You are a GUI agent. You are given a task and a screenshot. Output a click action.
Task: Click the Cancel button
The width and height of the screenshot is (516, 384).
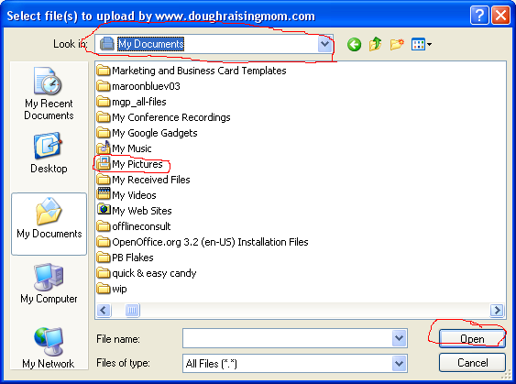point(472,363)
